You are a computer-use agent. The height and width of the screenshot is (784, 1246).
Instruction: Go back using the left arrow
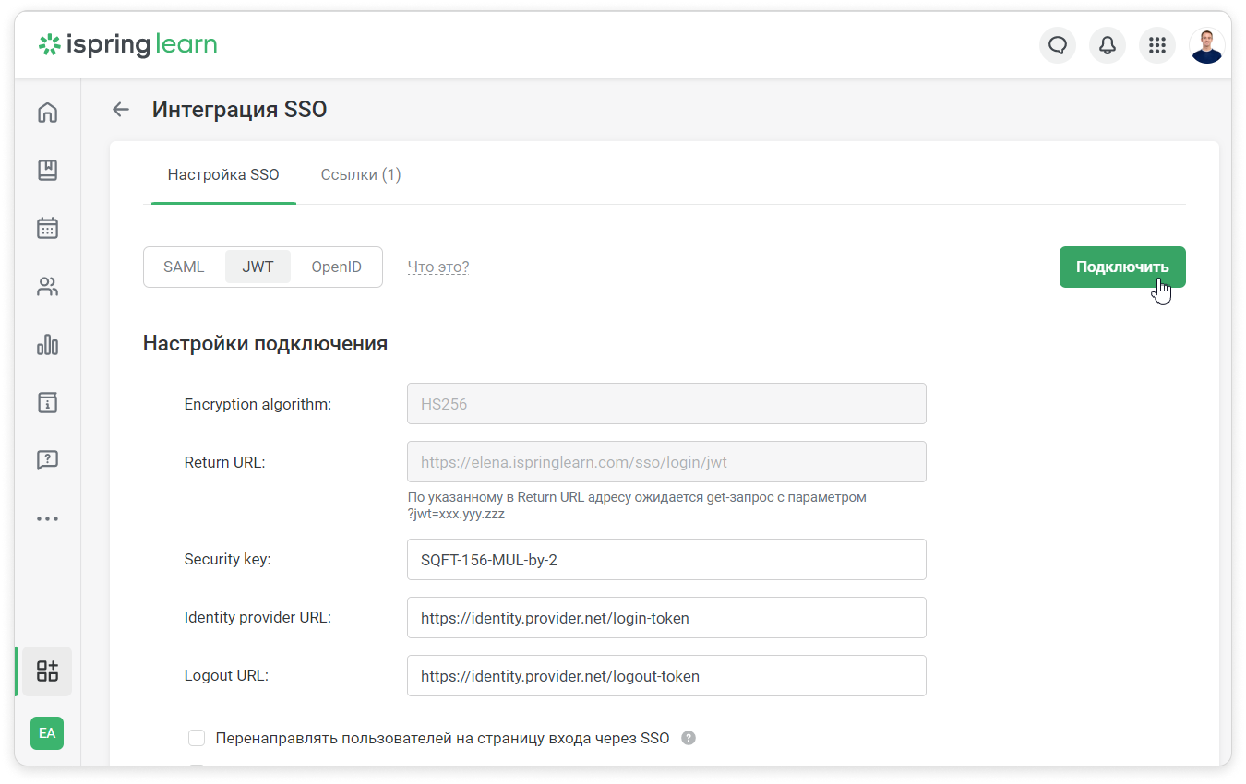pyautogui.click(x=121, y=110)
